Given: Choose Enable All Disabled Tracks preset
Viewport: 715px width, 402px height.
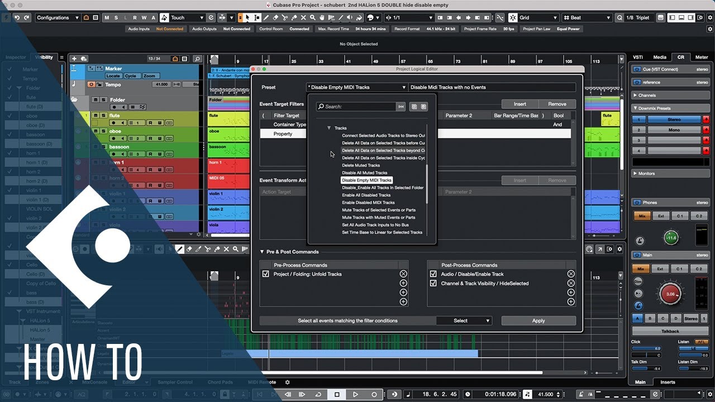Looking at the screenshot, I should pyautogui.click(x=366, y=195).
